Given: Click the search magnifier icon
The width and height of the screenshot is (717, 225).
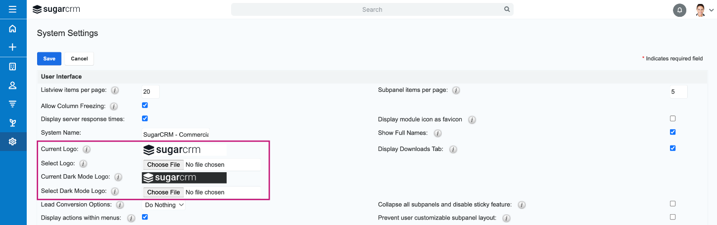Looking at the screenshot, I should pos(507,9).
